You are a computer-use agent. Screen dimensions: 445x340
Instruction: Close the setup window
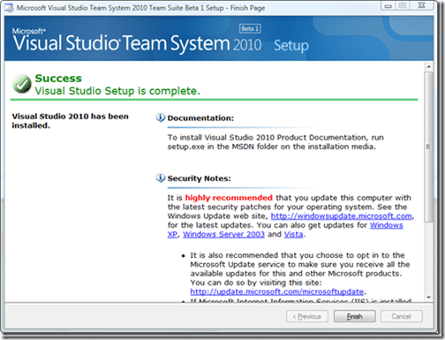pyautogui.click(x=421, y=5)
